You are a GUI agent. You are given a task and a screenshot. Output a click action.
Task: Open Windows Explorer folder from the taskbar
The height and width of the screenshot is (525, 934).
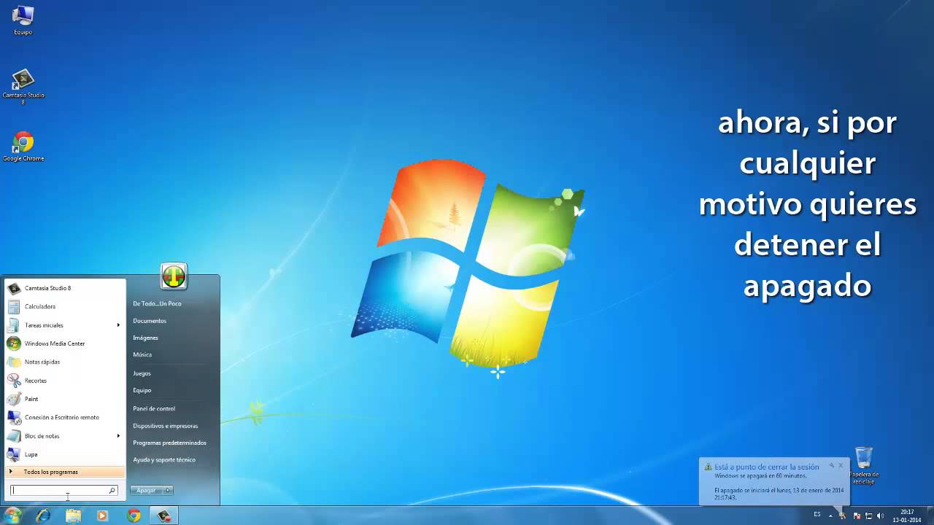73,516
